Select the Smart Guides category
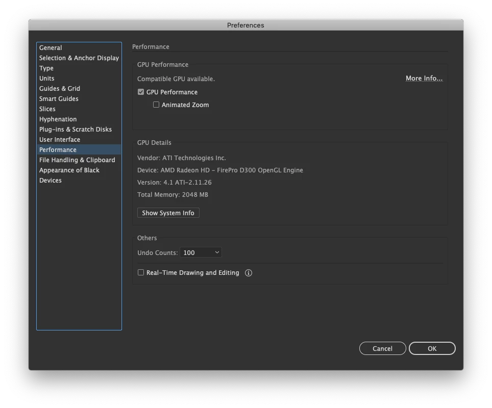This screenshot has height=408, width=492. click(x=79, y=99)
